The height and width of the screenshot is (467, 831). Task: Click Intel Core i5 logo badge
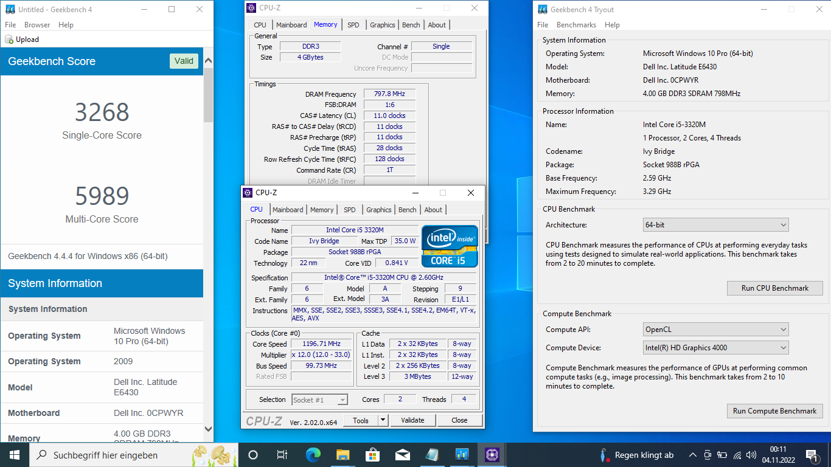(450, 246)
